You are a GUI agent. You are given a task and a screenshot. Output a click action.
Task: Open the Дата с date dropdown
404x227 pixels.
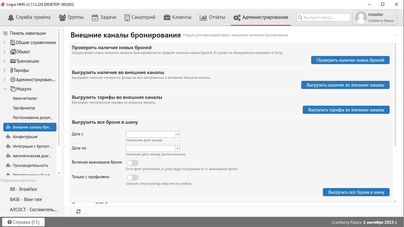coord(178,134)
